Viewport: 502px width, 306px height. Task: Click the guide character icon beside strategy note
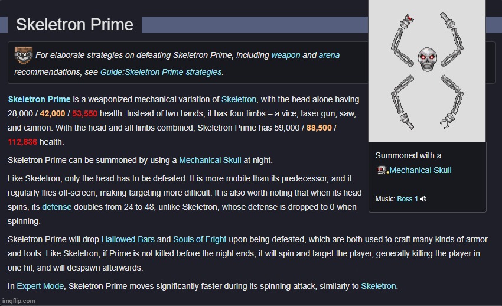tap(24, 55)
